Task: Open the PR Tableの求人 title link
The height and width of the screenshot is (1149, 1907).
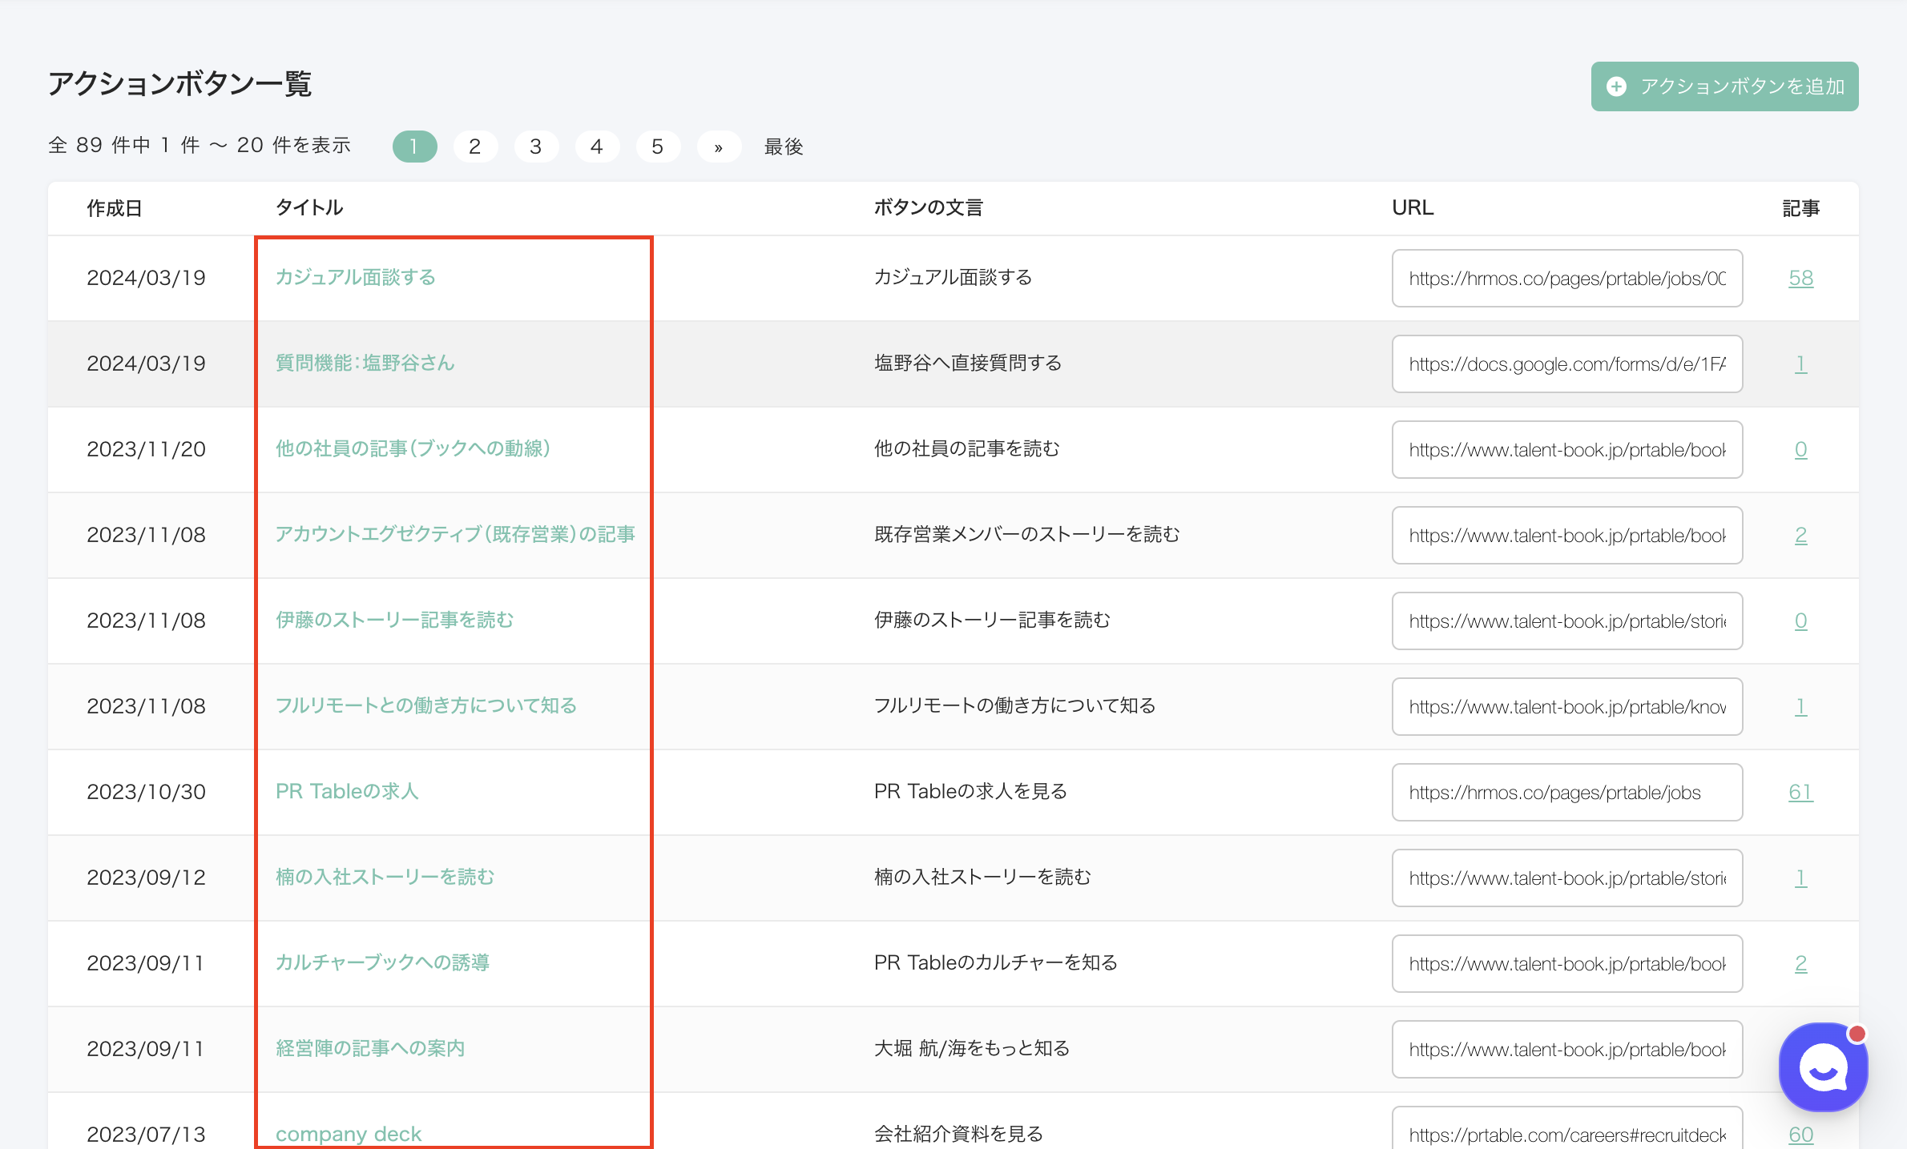Action: pos(347,791)
